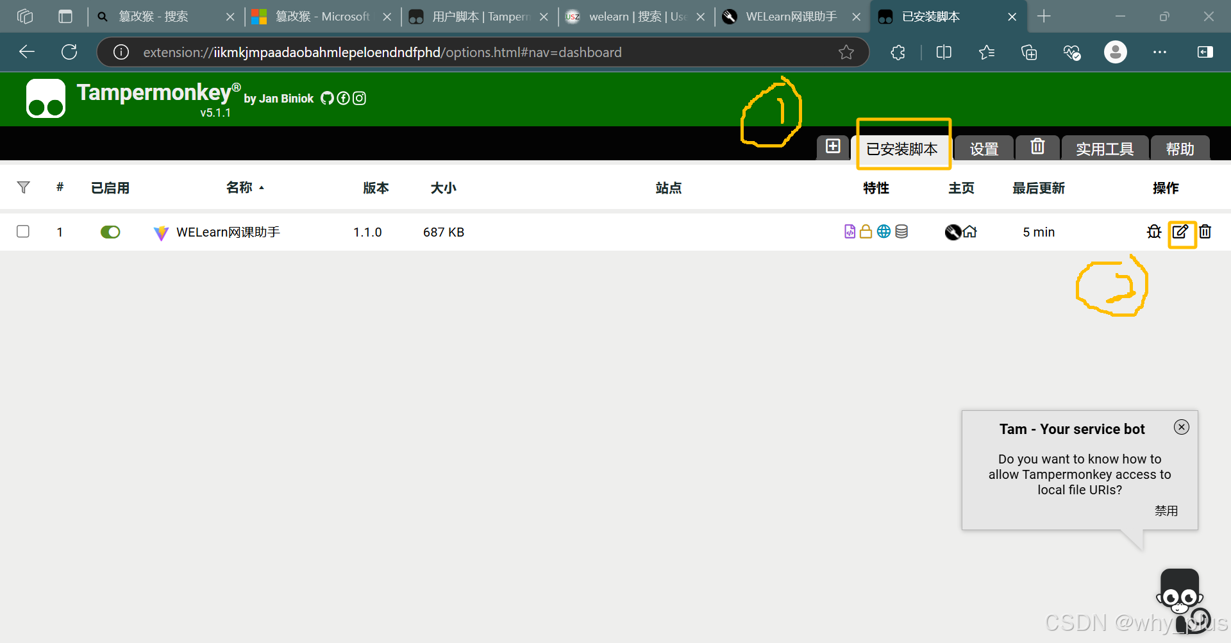Open browser settings and more menu
The height and width of the screenshot is (643, 1231).
point(1160,53)
